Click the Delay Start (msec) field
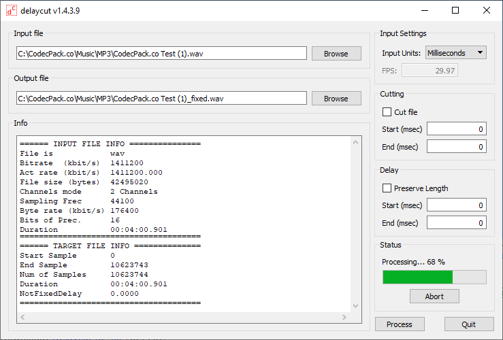Screen dimensions: 503x340 (x=457, y=205)
